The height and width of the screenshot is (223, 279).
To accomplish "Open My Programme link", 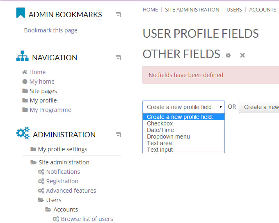I will [x=50, y=110].
